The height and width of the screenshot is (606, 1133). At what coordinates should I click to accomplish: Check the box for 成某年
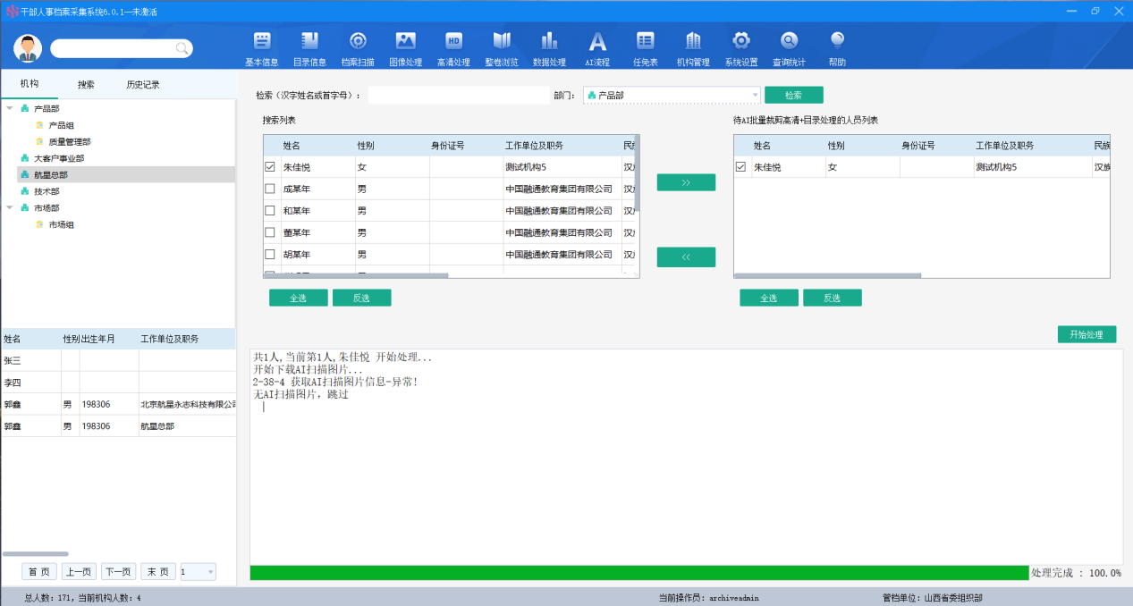(x=270, y=189)
